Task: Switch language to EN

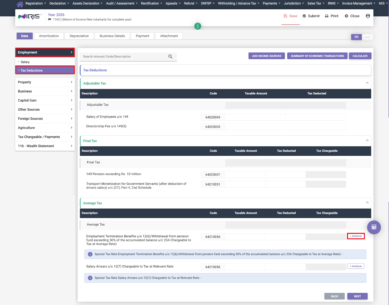Action: [357, 37]
